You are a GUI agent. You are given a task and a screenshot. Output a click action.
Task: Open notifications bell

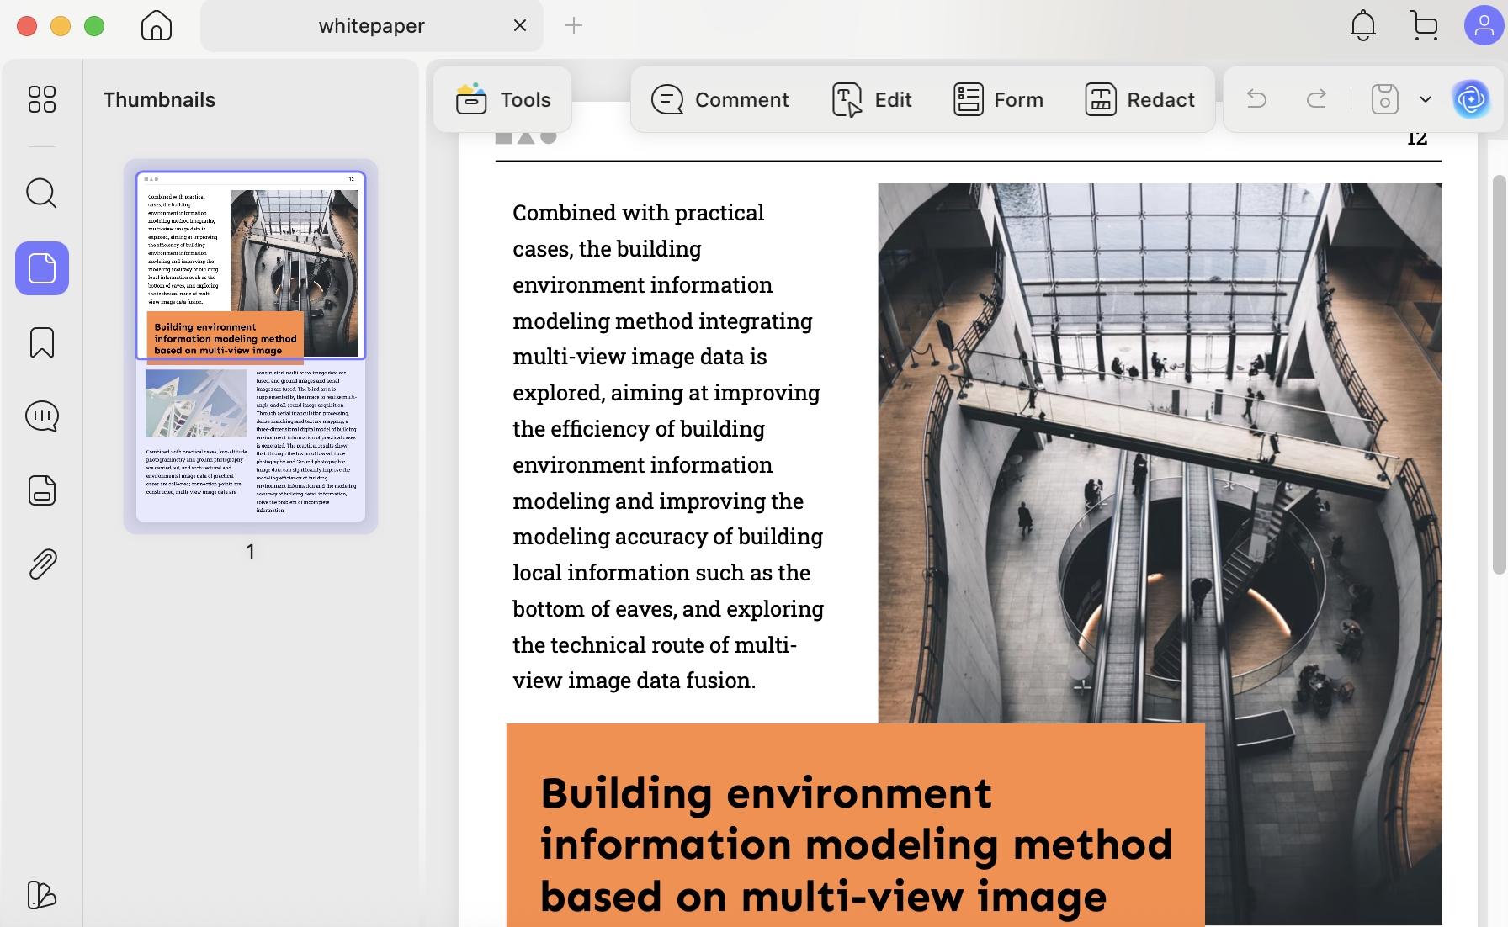click(1363, 26)
